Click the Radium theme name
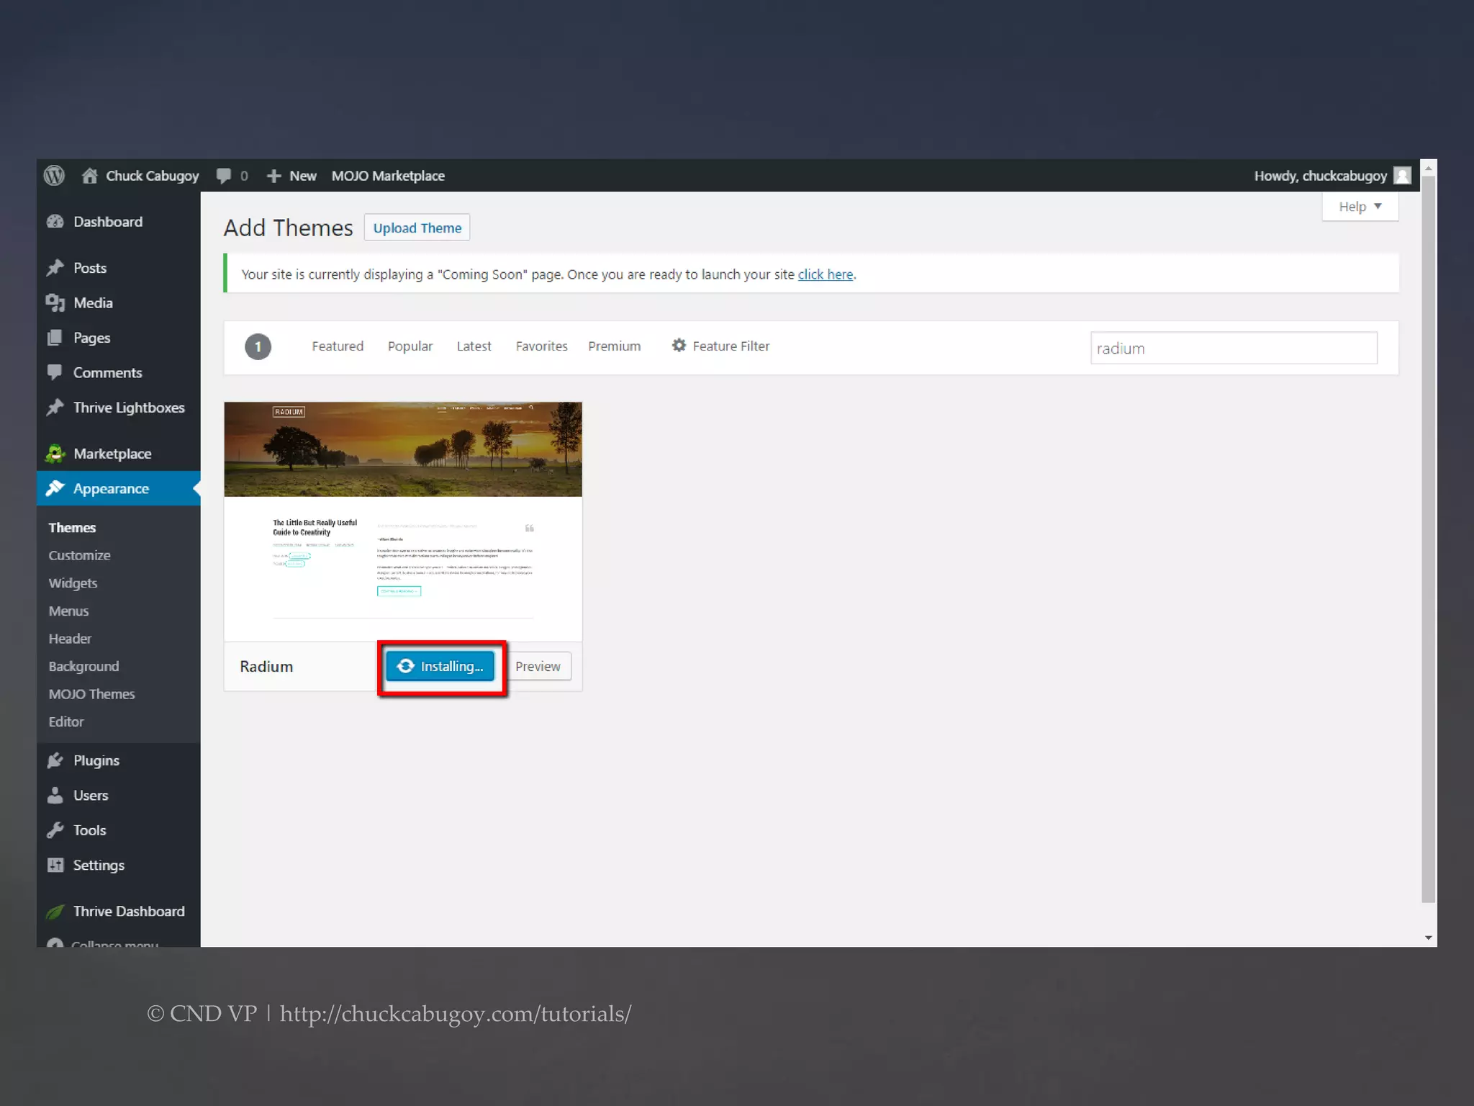This screenshot has width=1474, height=1106. click(x=266, y=667)
